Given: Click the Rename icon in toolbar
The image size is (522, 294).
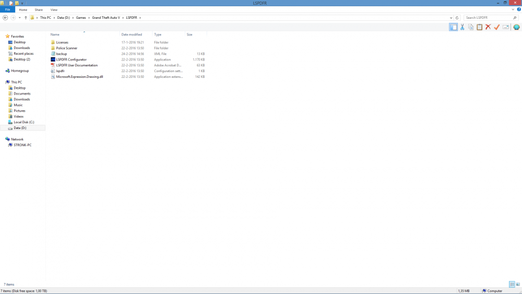Looking at the screenshot, I should [506, 27].
